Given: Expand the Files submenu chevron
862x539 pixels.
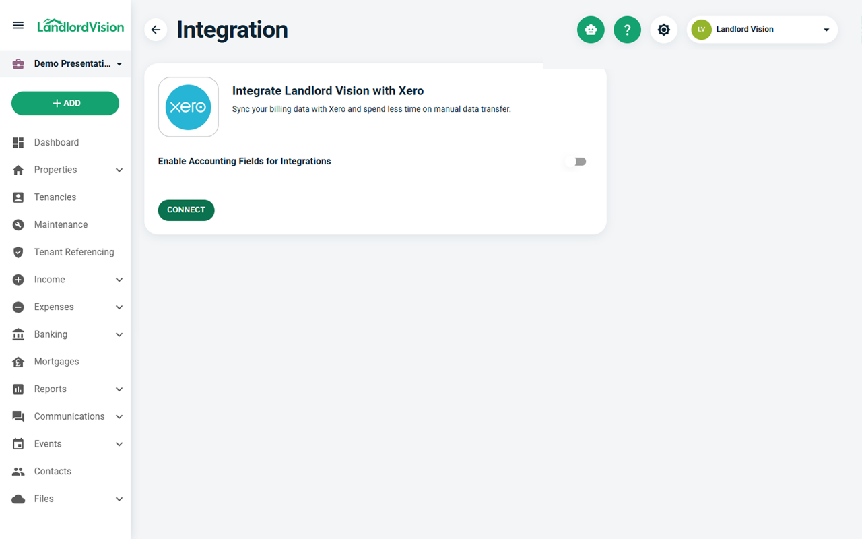Looking at the screenshot, I should (119, 499).
